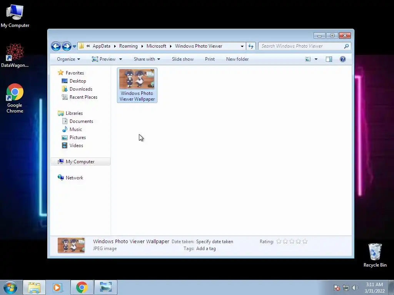Viewport: 394px width, 295px height.
Task: Click the Preview toolbar button
Action: [104, 59]
